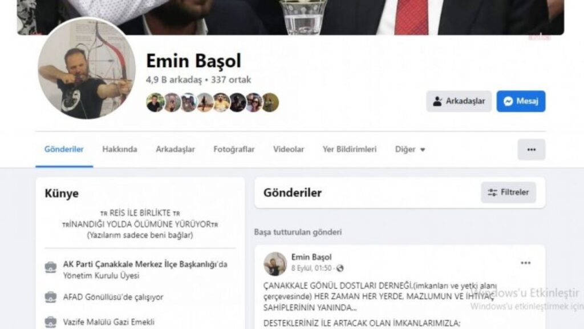Click briefcase icon beside Vazife Malülü Gazi
Screen dimensions: 584x329
coord(51,322)
